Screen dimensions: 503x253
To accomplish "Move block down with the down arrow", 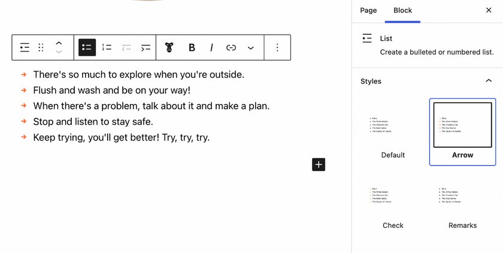I will point(59,52).
